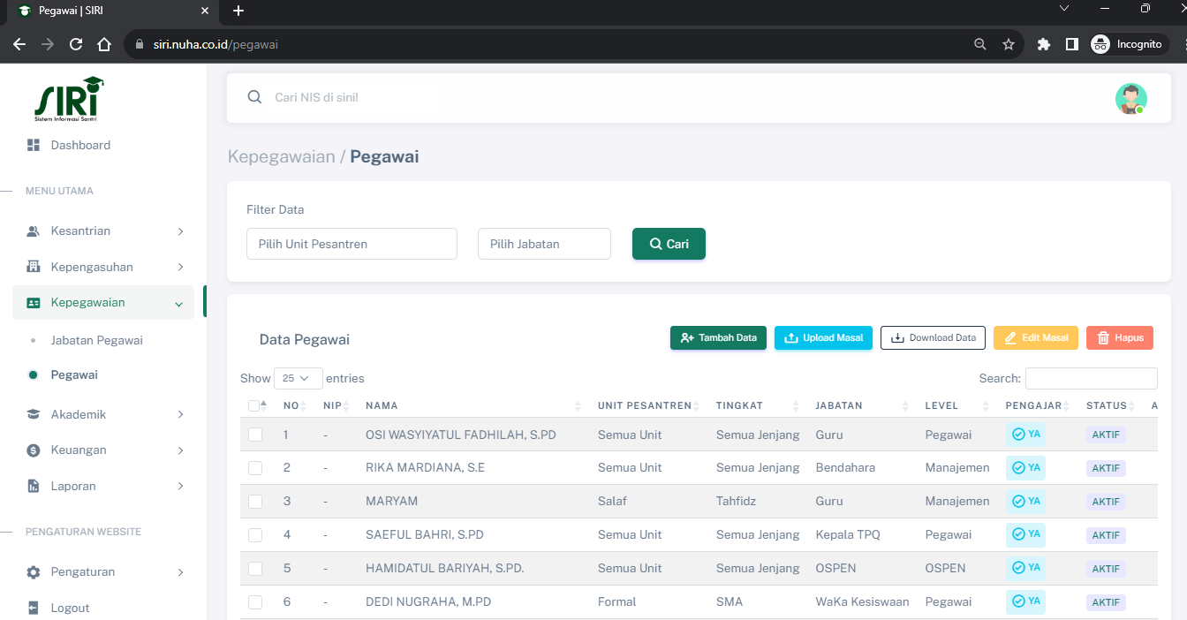This screenshot has width=1187, height=620.
Task: Open the show 25 entries dropdown
Action: tap(298, 378)
